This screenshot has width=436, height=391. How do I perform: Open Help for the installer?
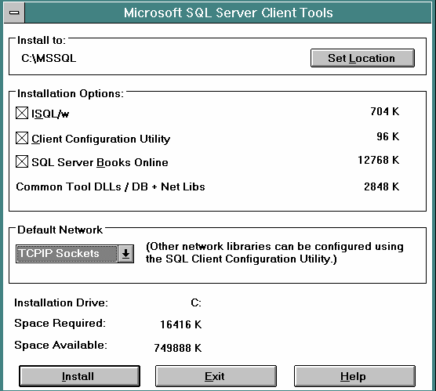[x=354, y=376]
